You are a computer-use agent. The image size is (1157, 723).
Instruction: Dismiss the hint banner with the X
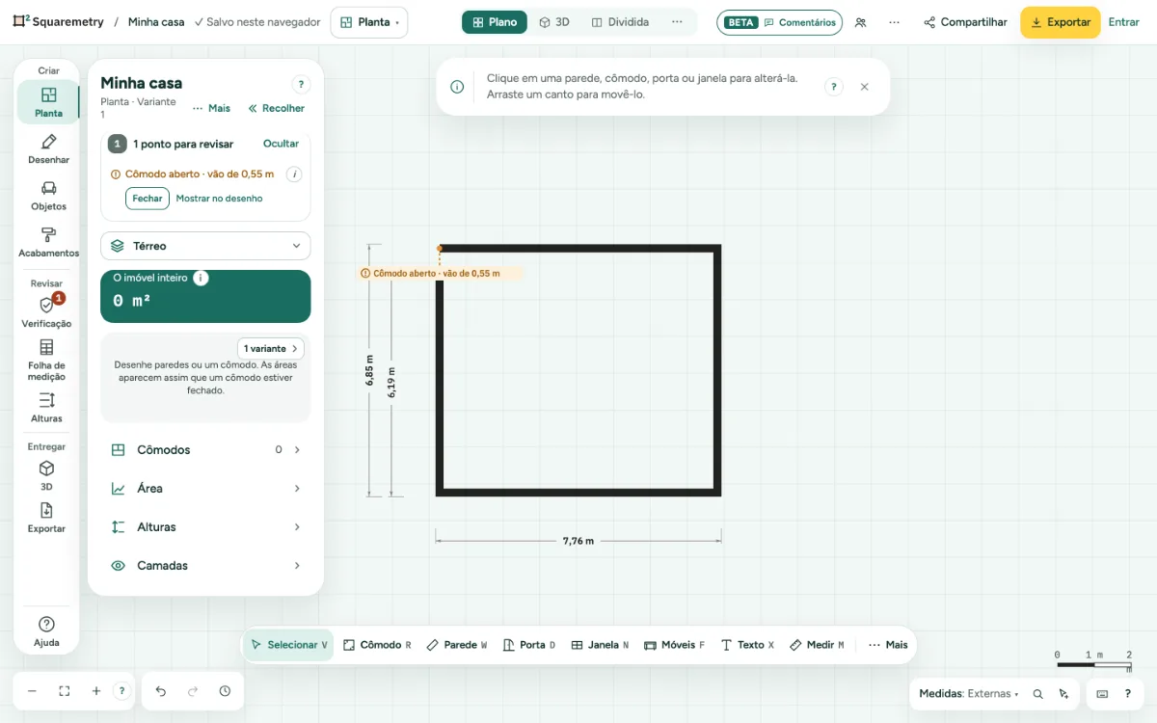864,87
